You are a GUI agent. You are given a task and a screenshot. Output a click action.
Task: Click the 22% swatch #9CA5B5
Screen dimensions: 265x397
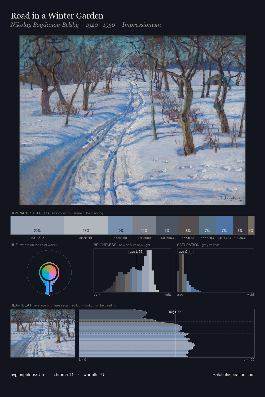(37, 225)
